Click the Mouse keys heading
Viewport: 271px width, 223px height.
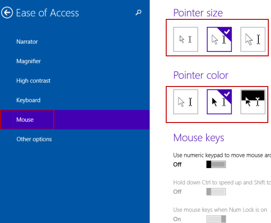pyautogui.click(x=199, y=137)
